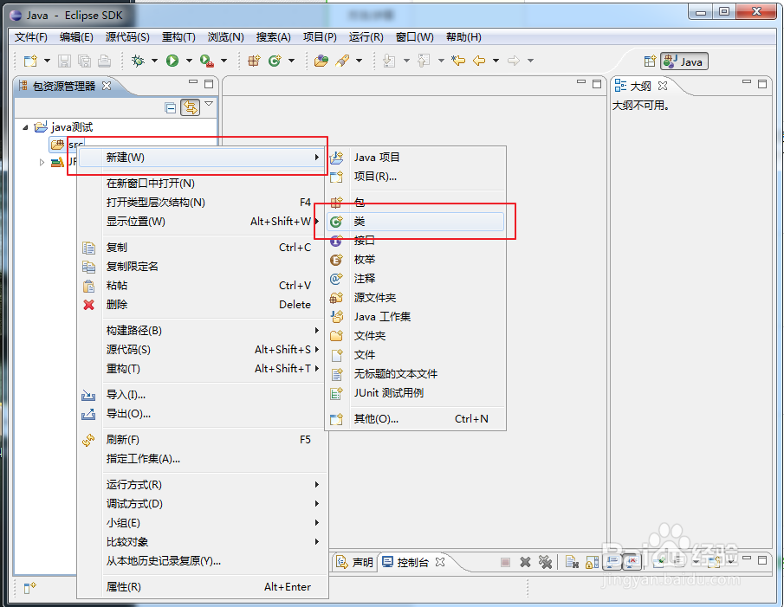Select Java 工作集 in the submenu

(415, 316)
